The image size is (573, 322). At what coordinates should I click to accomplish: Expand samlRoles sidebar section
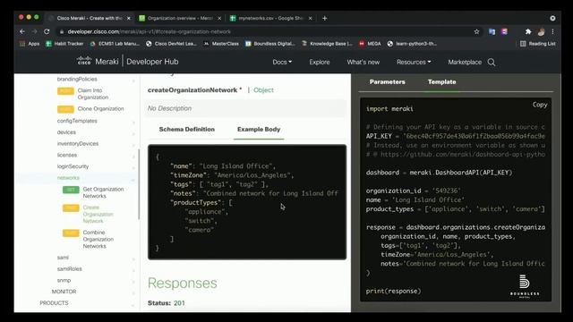[70, 268]
